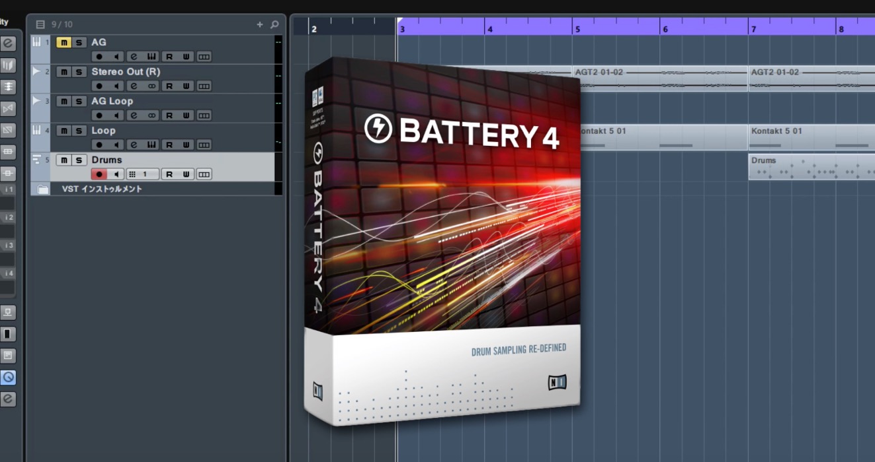This screenshot has height=462, width=875.
Task: Click the black rectangle icon in left strip
Action: [x=8, y=334]
